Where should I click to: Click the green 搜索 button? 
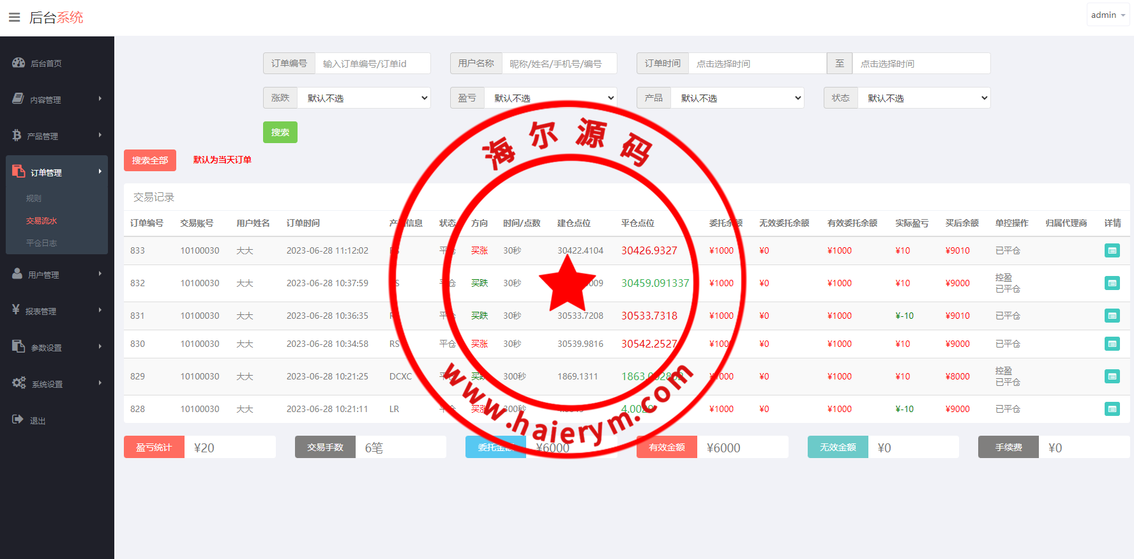[280, 132]
